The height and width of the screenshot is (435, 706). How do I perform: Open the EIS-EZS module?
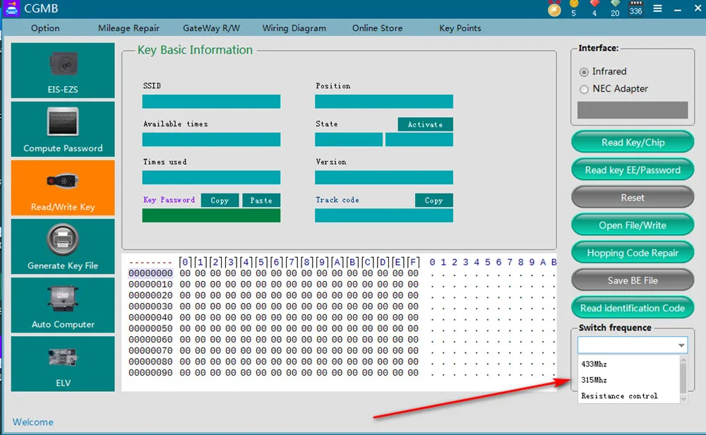[x=63, y=70]
